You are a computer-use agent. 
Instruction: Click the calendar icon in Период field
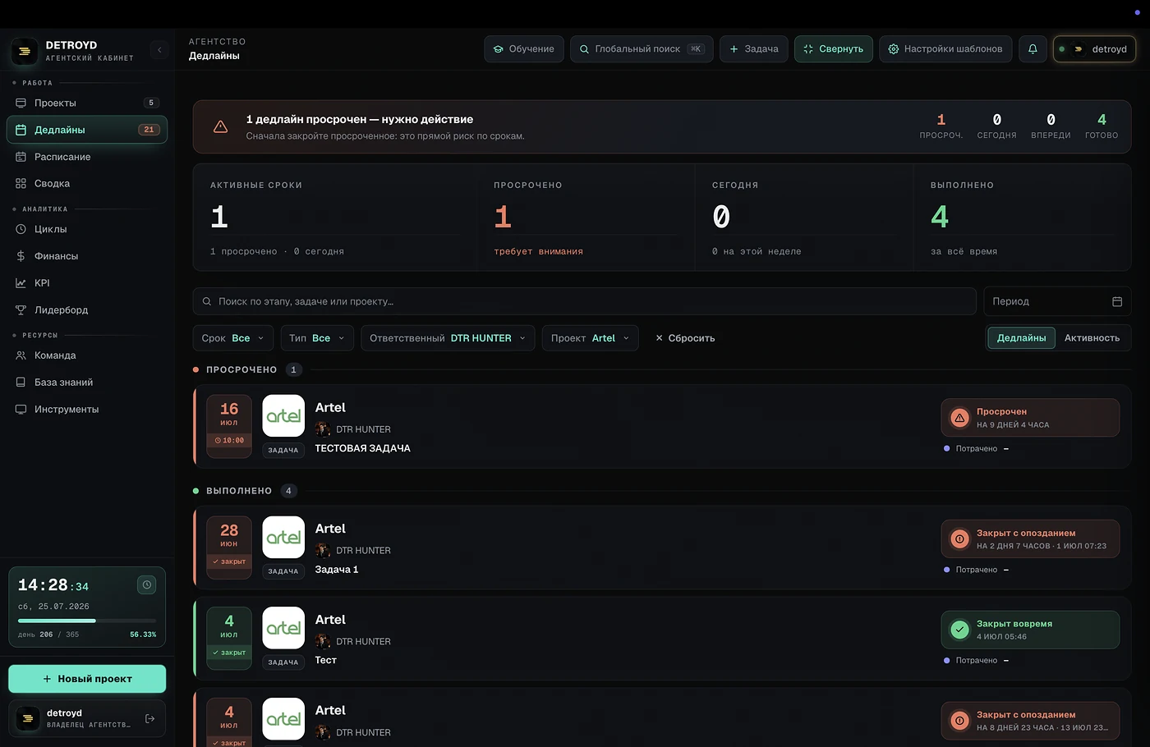tap(1117, 301)
